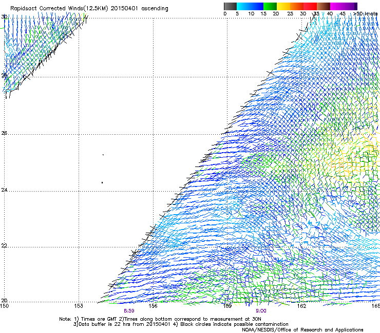Image resolution: width=380 pixels, height=333 pixels.
Task: Click the orange 25-30 knots legend swatch
Action: pyautogui.click(x=297, y=6)
